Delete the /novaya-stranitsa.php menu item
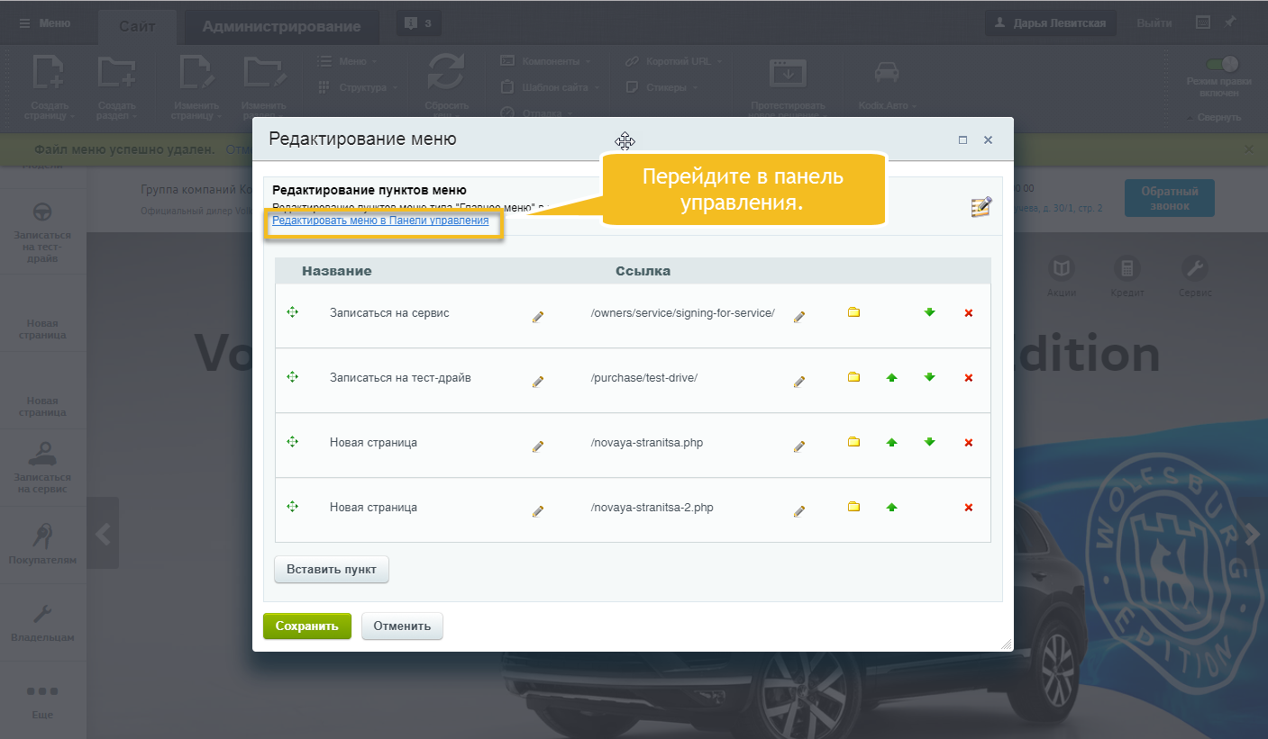The width and height of the screenshot is (1268, 739). [x=969, y=443]
